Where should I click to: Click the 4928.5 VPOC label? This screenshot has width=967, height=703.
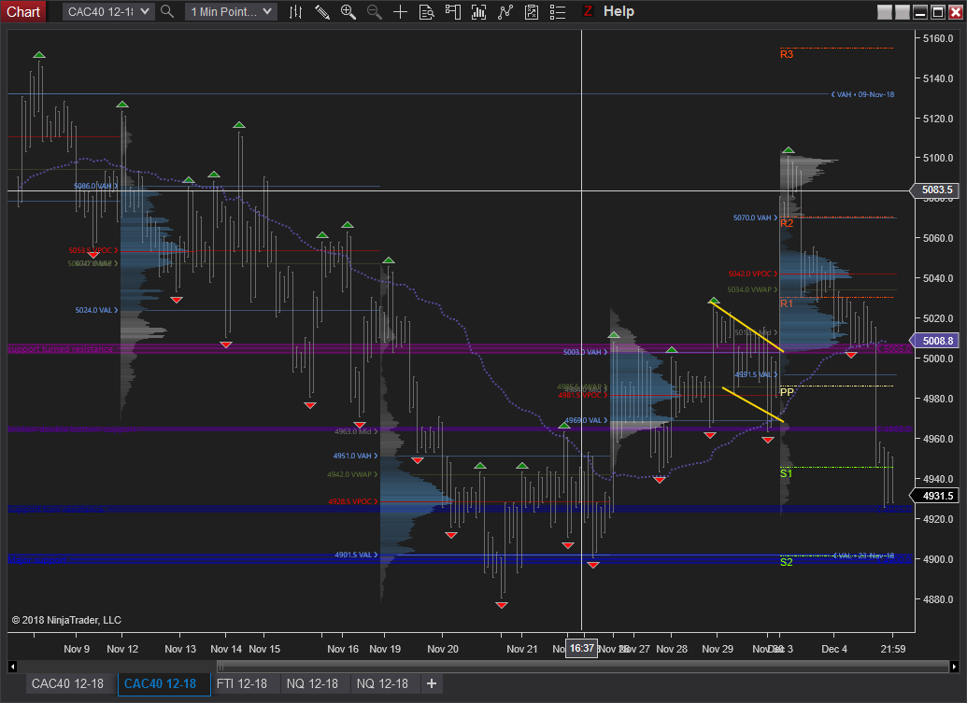[x=353, y=501]
